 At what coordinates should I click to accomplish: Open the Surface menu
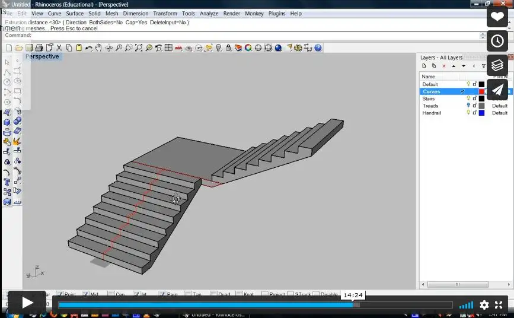click(x=75, y=14)
